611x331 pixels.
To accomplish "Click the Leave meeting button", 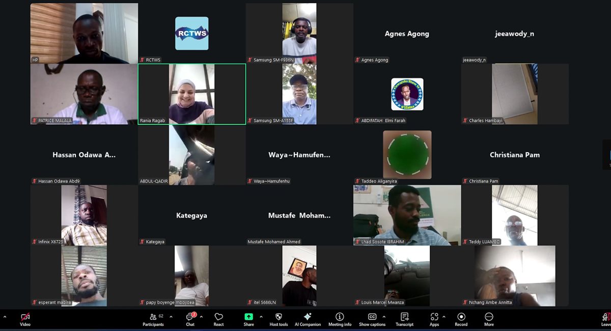I will pos(605,319).
